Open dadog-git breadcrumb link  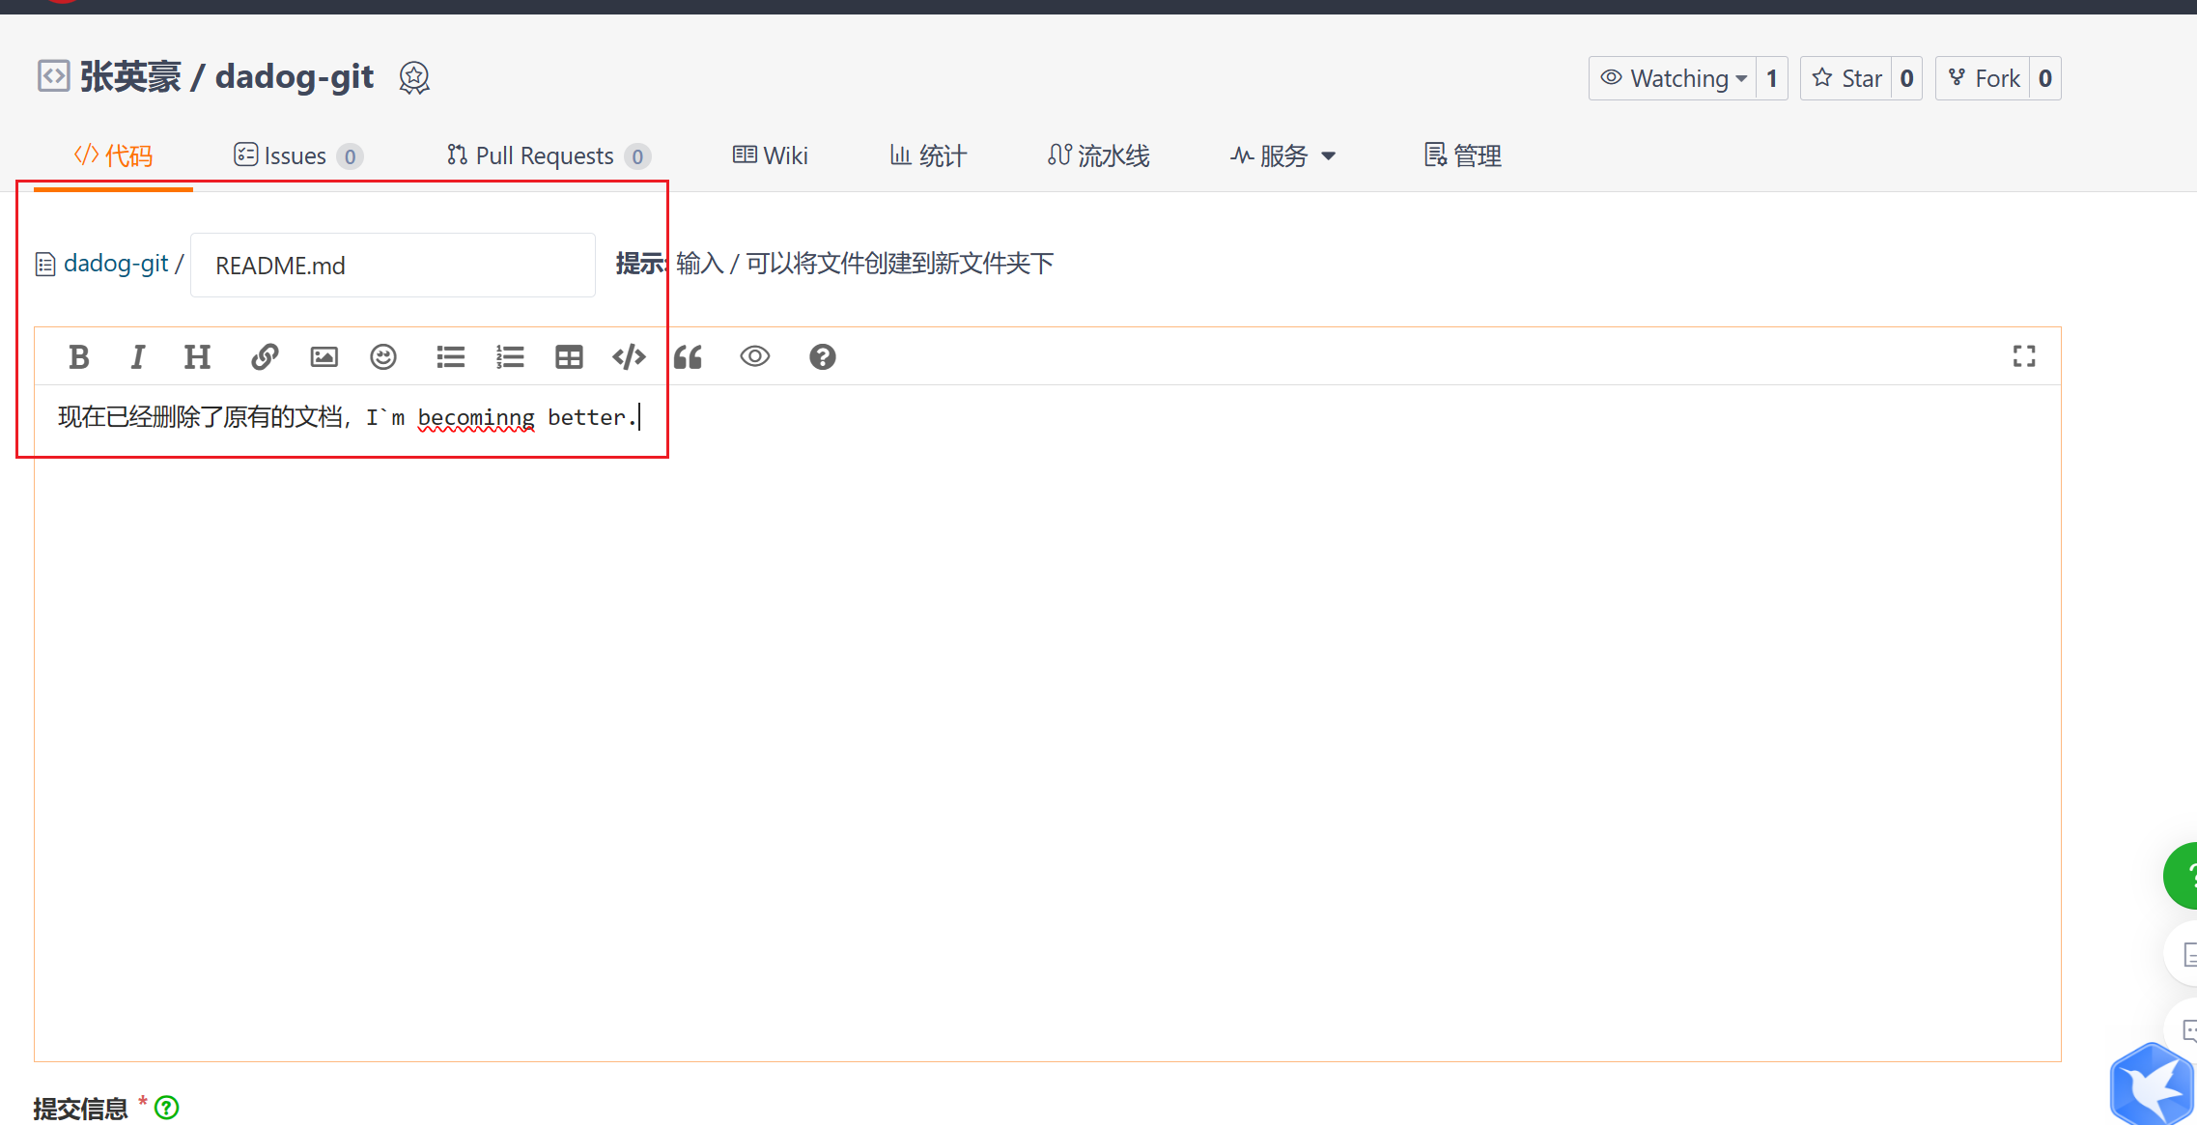pyautogui.click(x=115, y=264)
